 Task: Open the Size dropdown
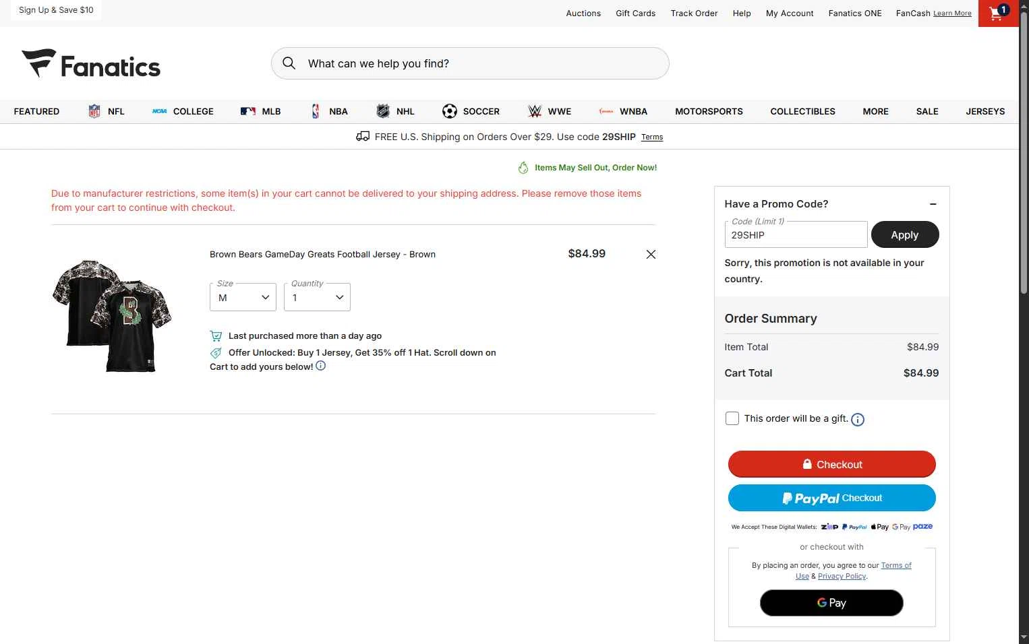click(x=243, y=298)
